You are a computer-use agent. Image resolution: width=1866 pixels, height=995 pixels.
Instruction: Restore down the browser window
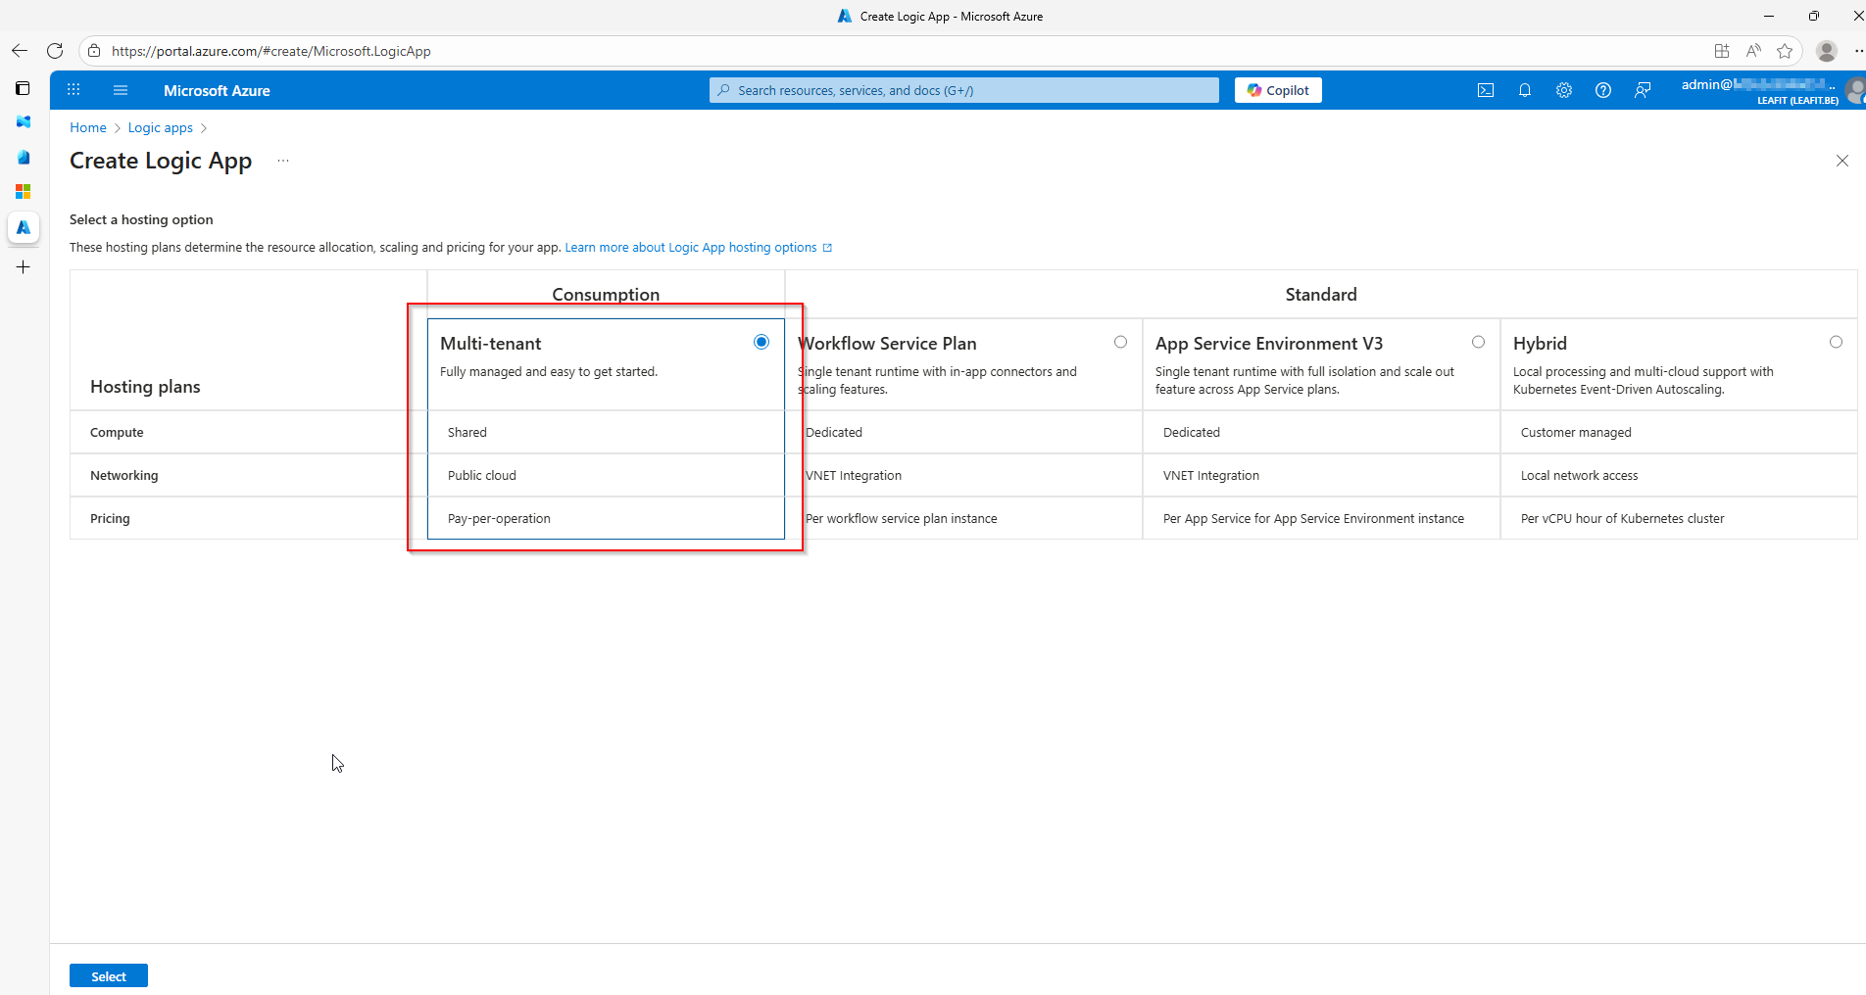point(1814,16)
